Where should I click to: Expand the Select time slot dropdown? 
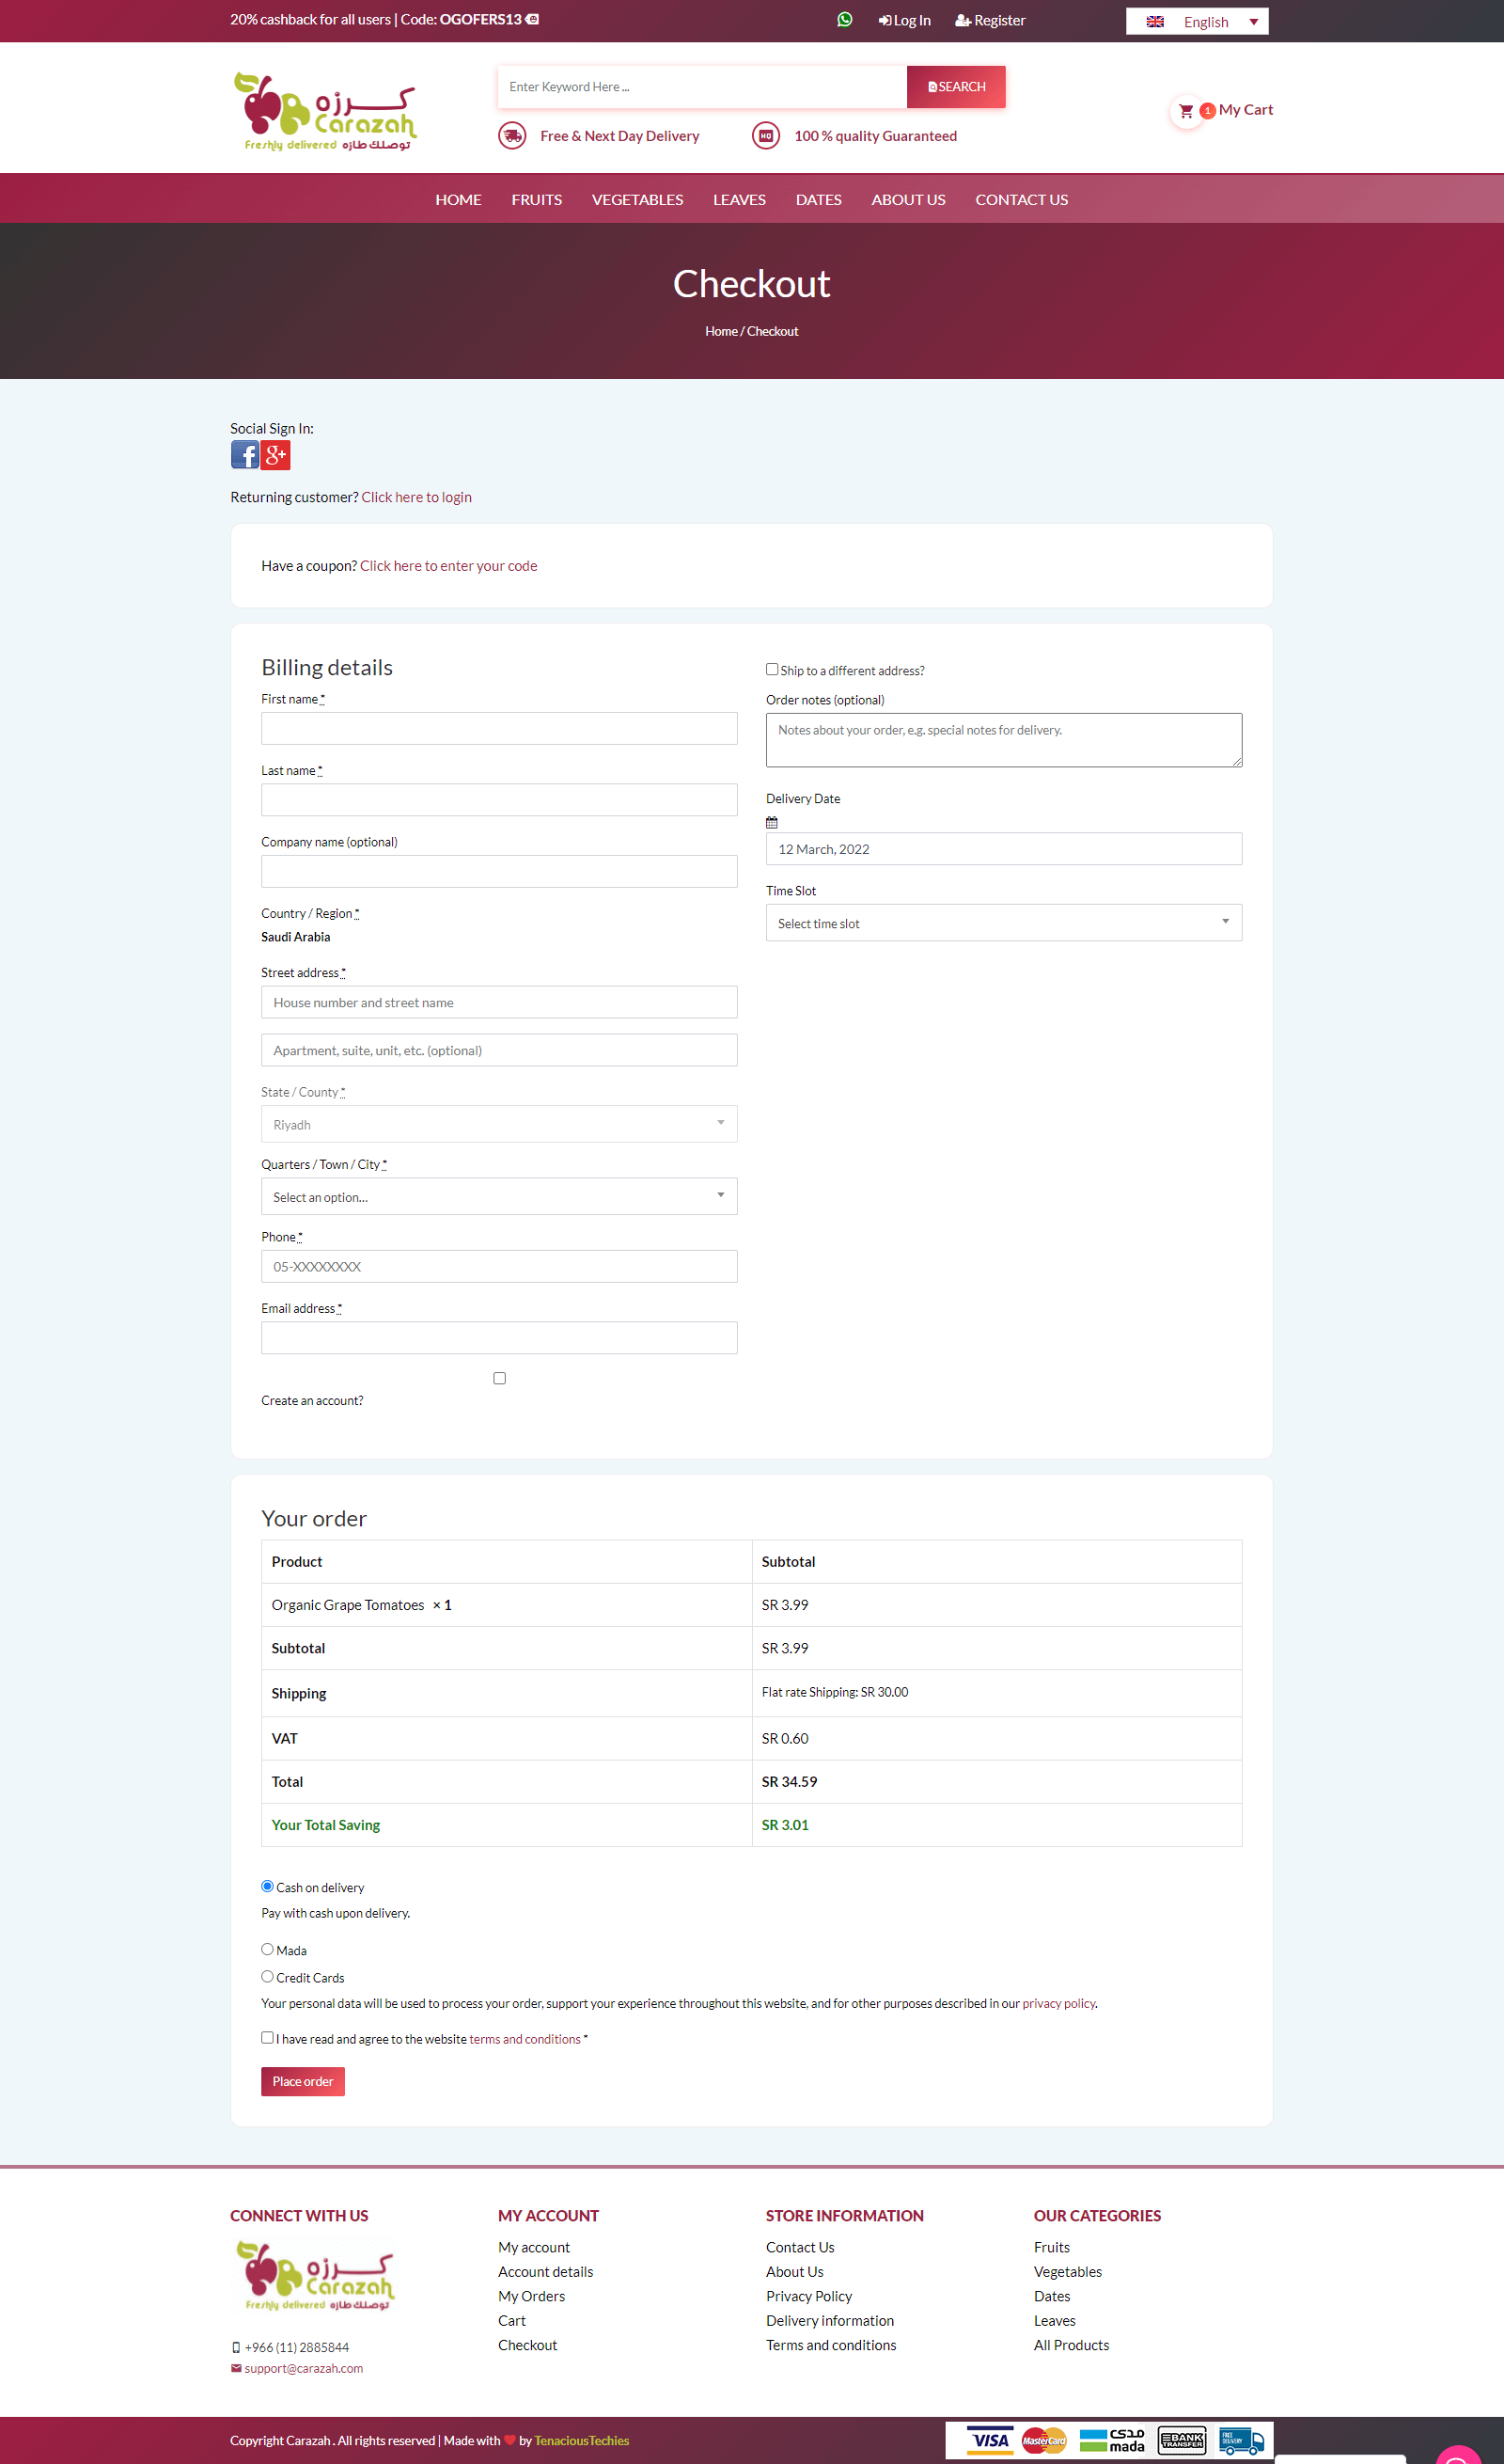pos(1003,923)
